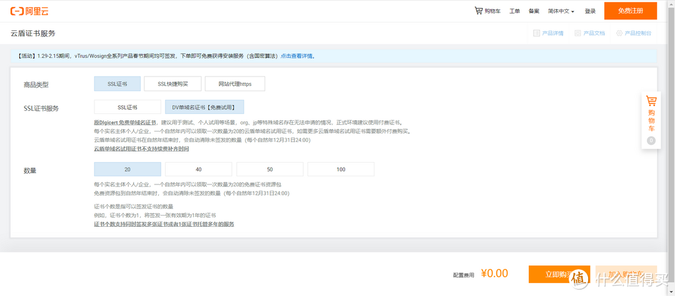This screenshot has height=296, width=675.
Task: Click the product console gear icon
Action: 619,33
